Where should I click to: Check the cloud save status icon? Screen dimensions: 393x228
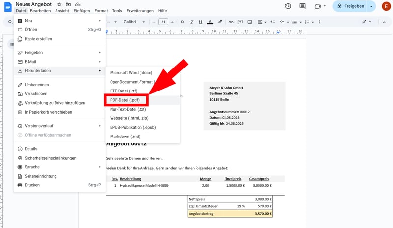pyautogui.click(x=78, y=4)
